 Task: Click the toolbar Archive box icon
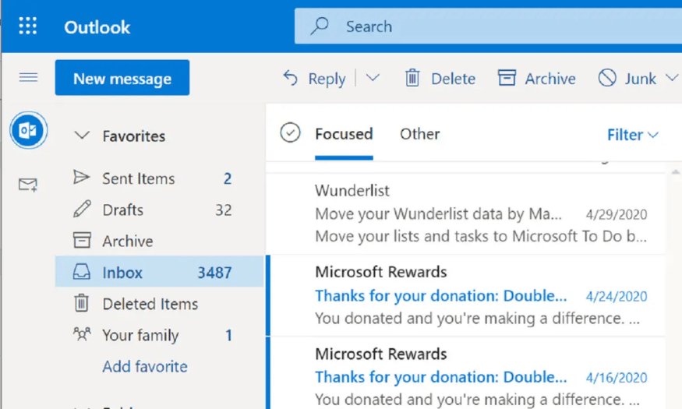pos(507,78)
